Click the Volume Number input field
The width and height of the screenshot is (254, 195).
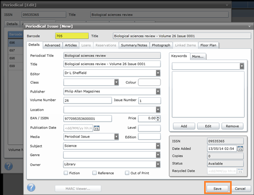(88, 100)
